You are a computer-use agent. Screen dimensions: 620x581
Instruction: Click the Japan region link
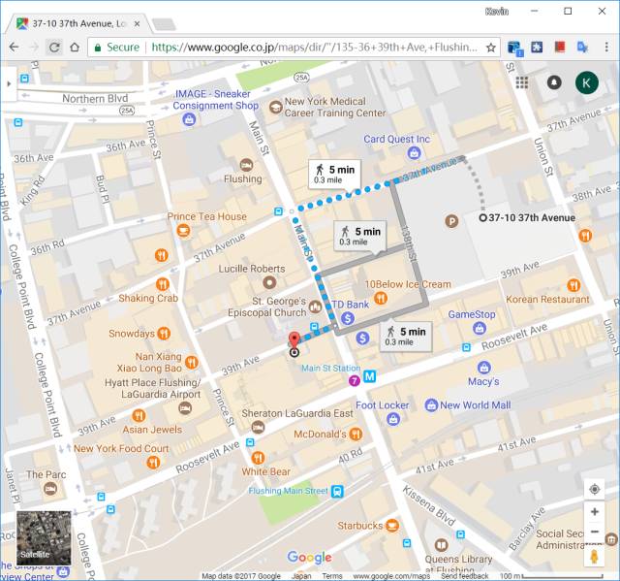[301, 576]
